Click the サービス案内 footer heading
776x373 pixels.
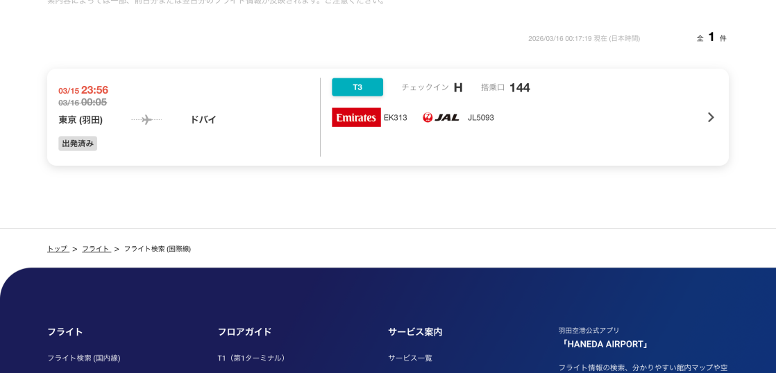point(415,331)
